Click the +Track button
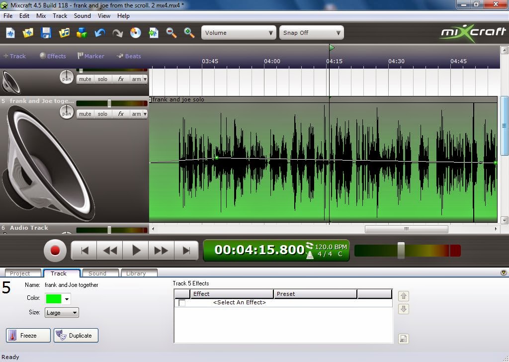 click(14, 56)
